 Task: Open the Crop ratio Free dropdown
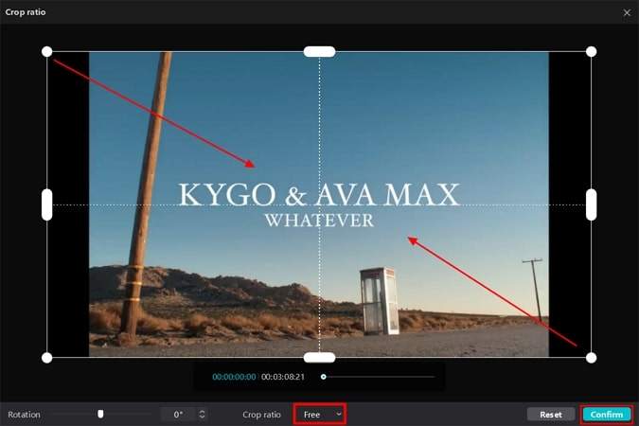pos(320,415)
